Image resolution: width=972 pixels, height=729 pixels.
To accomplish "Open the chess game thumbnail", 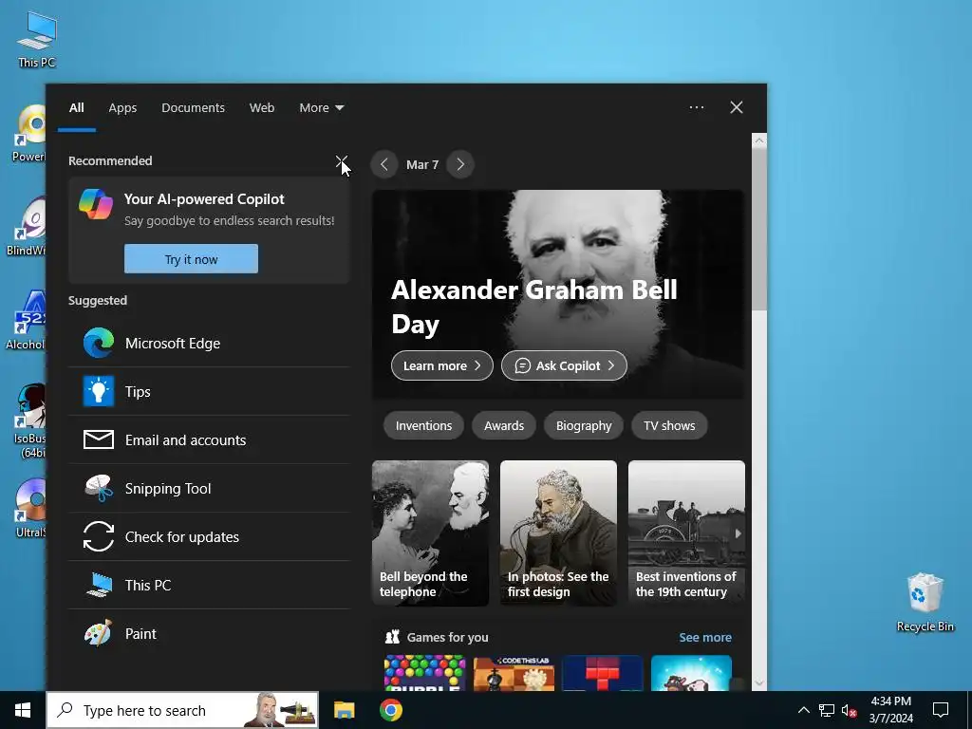I will tap(514, 673).
